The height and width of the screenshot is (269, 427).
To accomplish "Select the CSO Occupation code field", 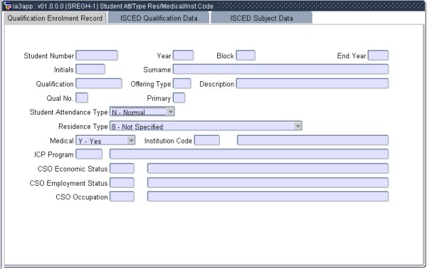I will click(122, 196).
